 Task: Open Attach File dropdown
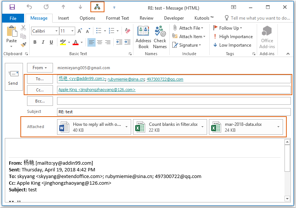(188, 28)
